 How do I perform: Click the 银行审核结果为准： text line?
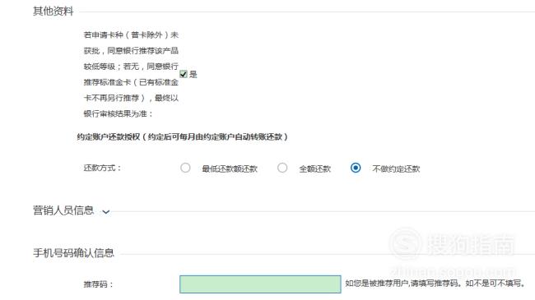118,114
